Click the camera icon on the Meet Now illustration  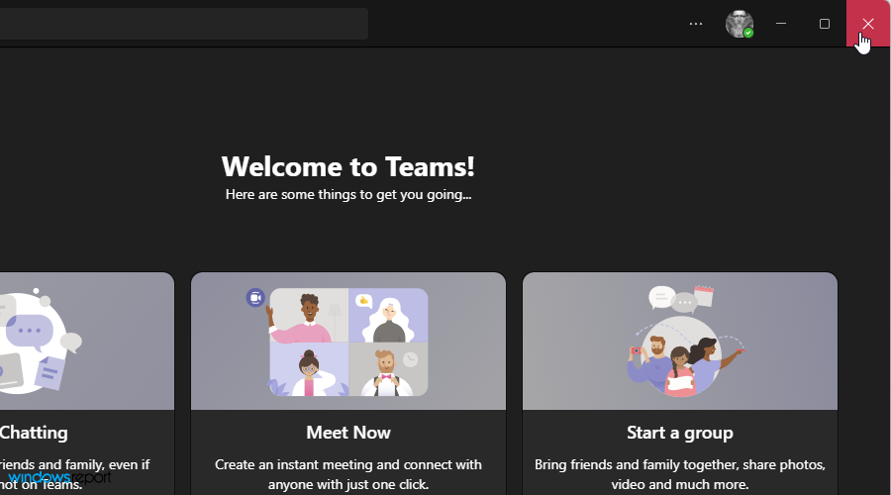(255, 297)
